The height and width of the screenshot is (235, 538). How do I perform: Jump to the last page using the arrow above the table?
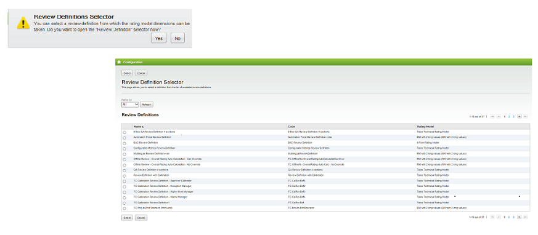[525, 116]
